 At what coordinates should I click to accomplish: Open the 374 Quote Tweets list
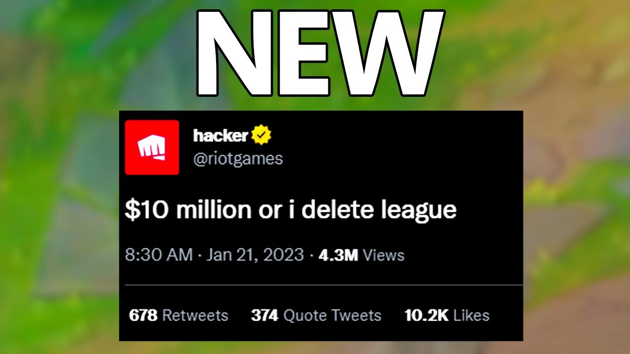(x=316, y=315)
